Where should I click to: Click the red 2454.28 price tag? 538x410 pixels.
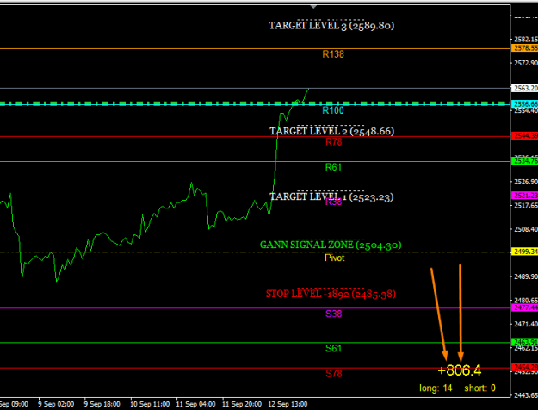point(524,368)
